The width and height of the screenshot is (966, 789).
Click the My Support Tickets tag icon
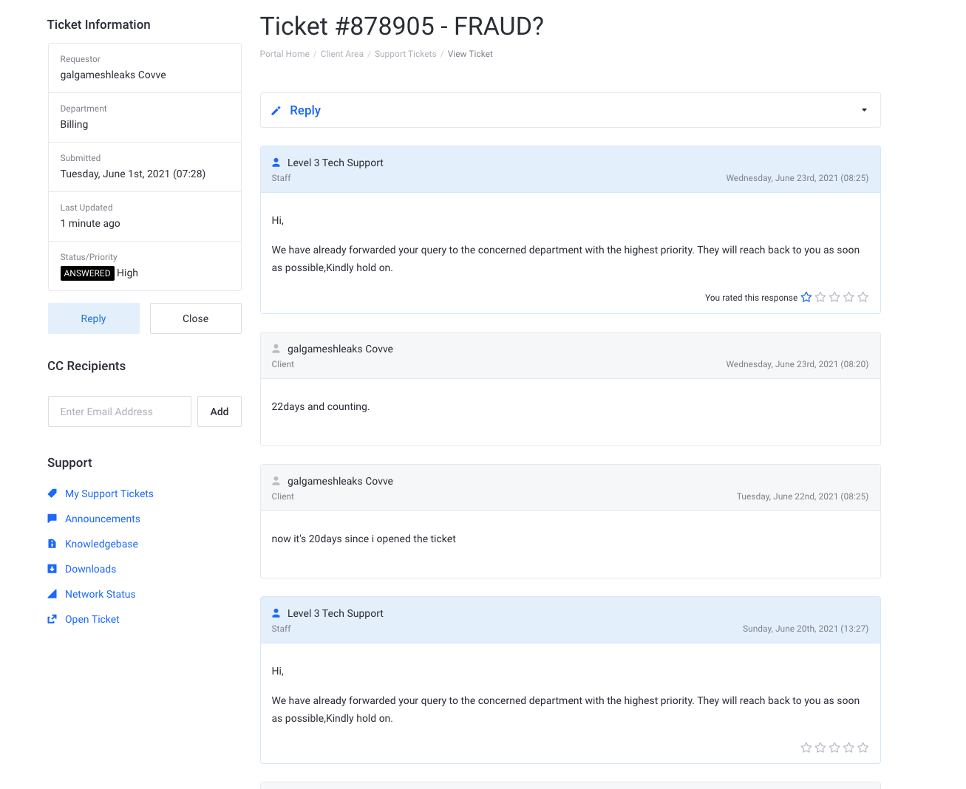[x=52, y=493]
